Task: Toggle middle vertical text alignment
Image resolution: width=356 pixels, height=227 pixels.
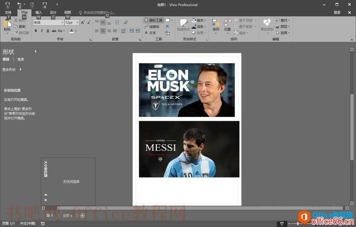Action: [x=103, y=22]
